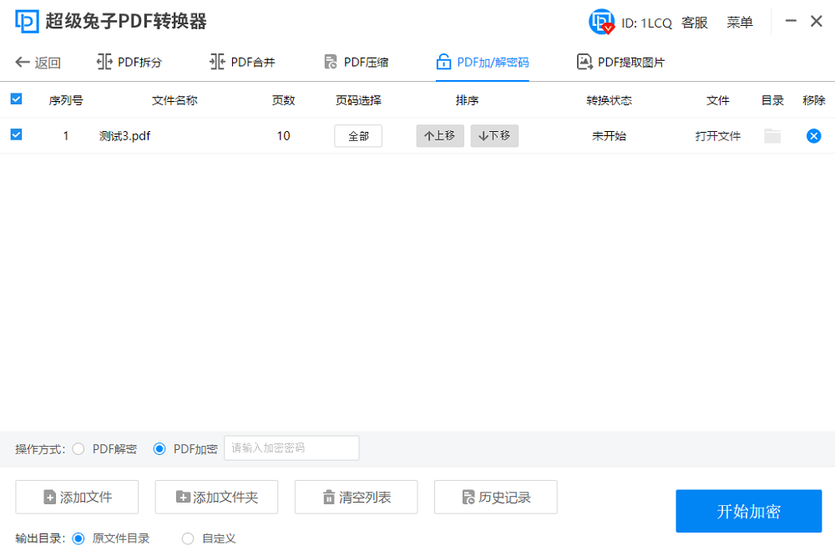Click the app logo icon in the header
The image size is (835, 556).
click(28, 21)
